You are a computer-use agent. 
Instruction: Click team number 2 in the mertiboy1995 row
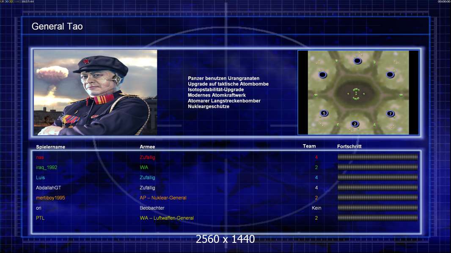coord(316,198)
